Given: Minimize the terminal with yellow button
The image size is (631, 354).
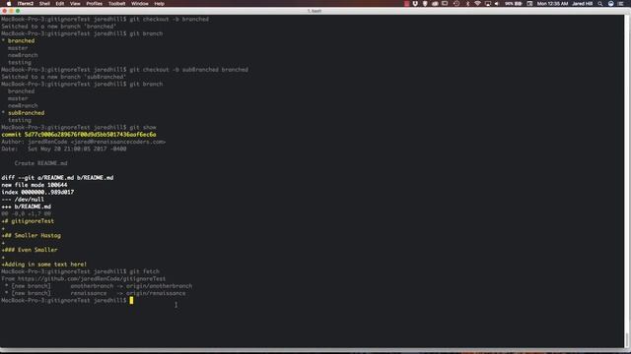Looking at the screenshot, I should point(11,11).
